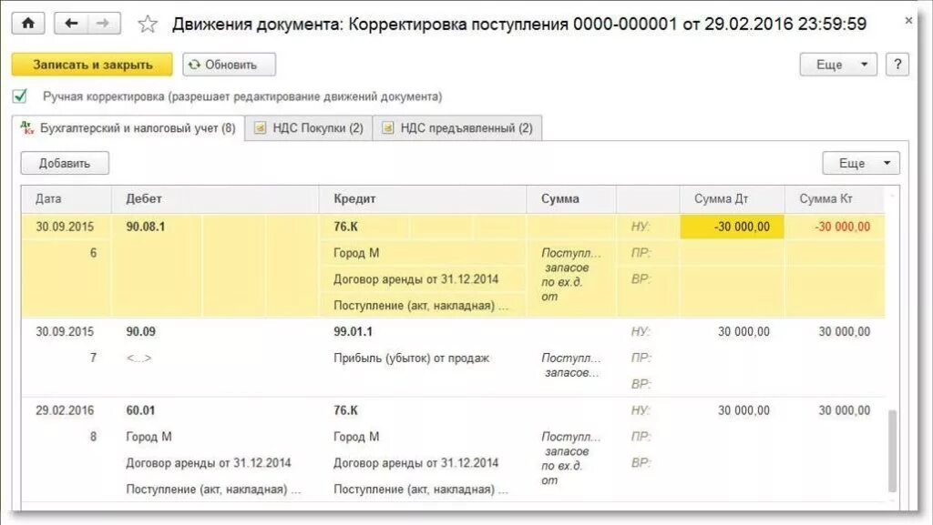Click the Дебет column header

[215, 199]
